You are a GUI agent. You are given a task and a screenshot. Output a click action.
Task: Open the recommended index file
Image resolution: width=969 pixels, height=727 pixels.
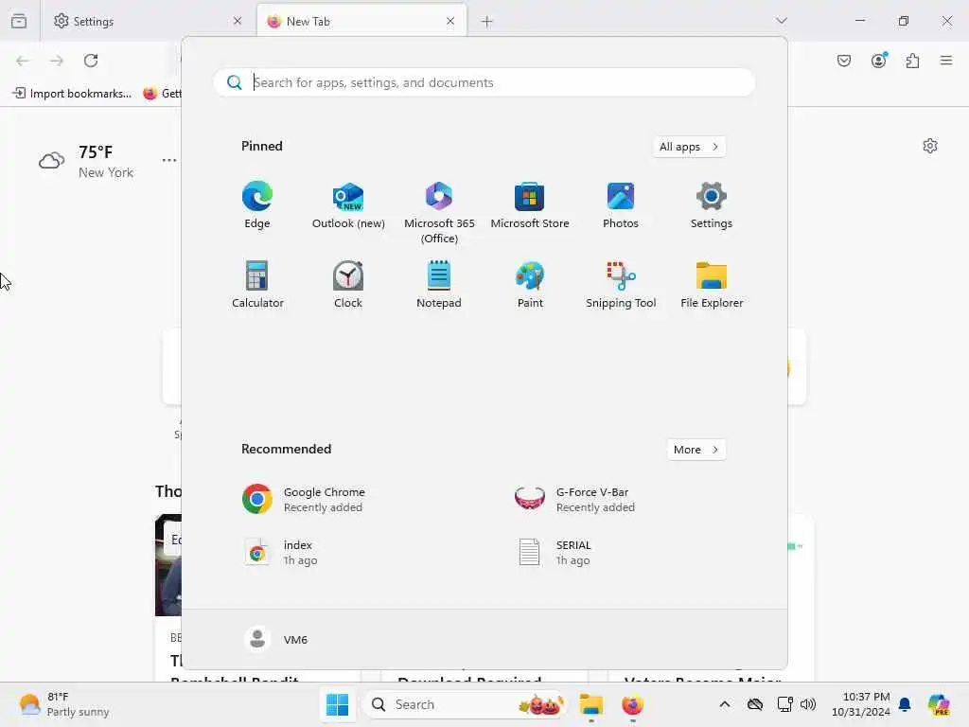(x=279, y=552)
